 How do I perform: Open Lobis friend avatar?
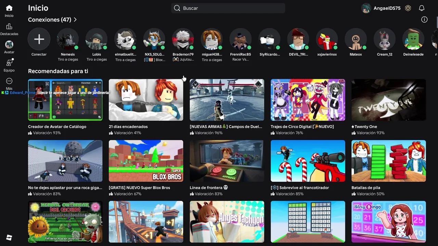click(96, 39)
